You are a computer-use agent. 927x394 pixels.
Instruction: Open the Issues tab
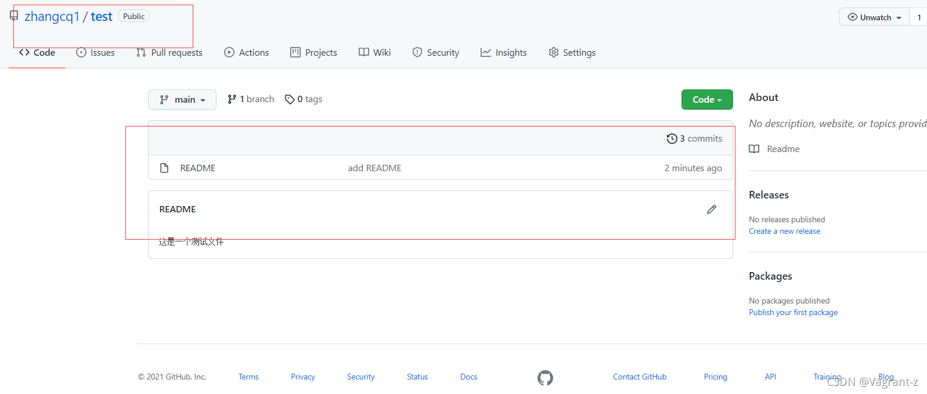click(x=96, y=52)
